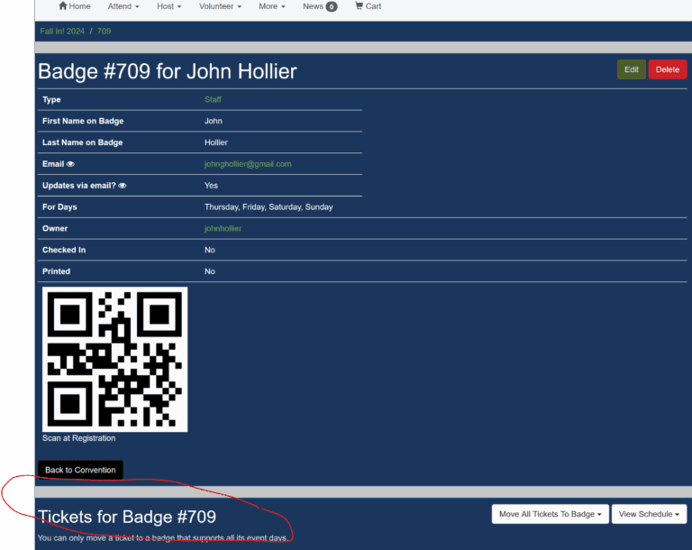This screenshot has height=550, width=692.
Task: Expand the Volunteer menu
Action: 220,6
